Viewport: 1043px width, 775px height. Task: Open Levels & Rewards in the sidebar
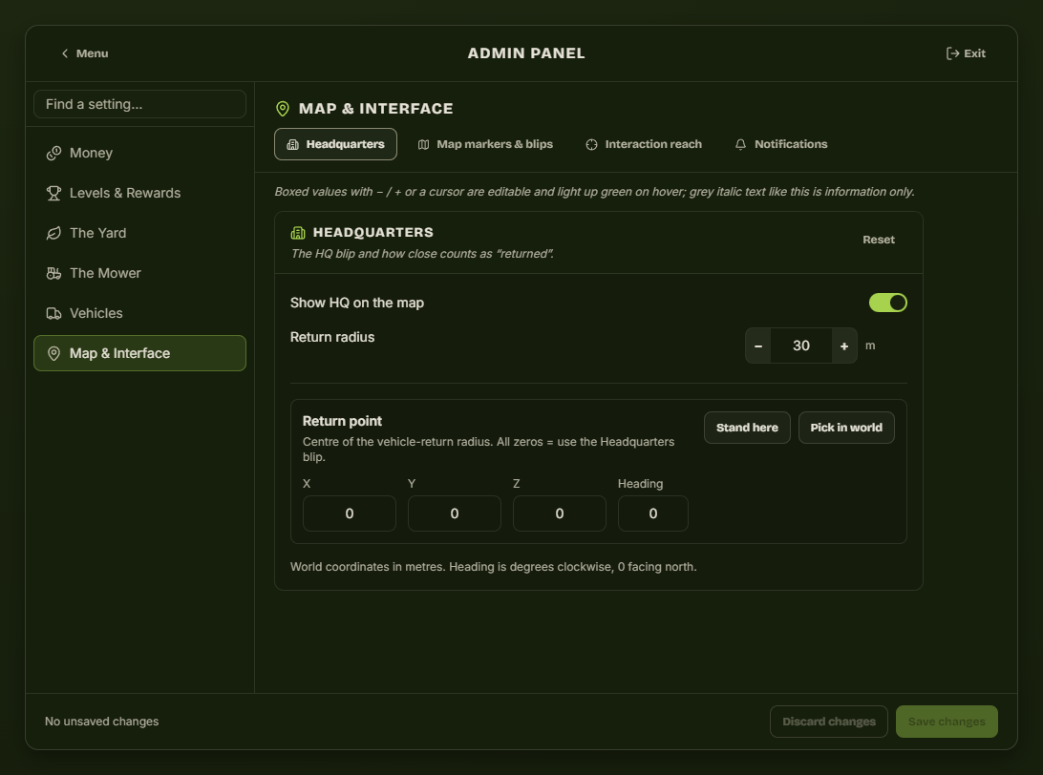coord(139,193)
